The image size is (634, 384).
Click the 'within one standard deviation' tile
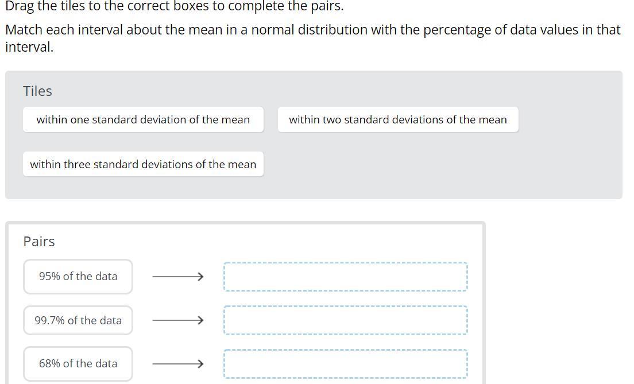point(143,119)
